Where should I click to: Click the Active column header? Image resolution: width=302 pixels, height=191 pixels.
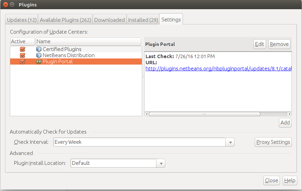[x=22, y=41]
